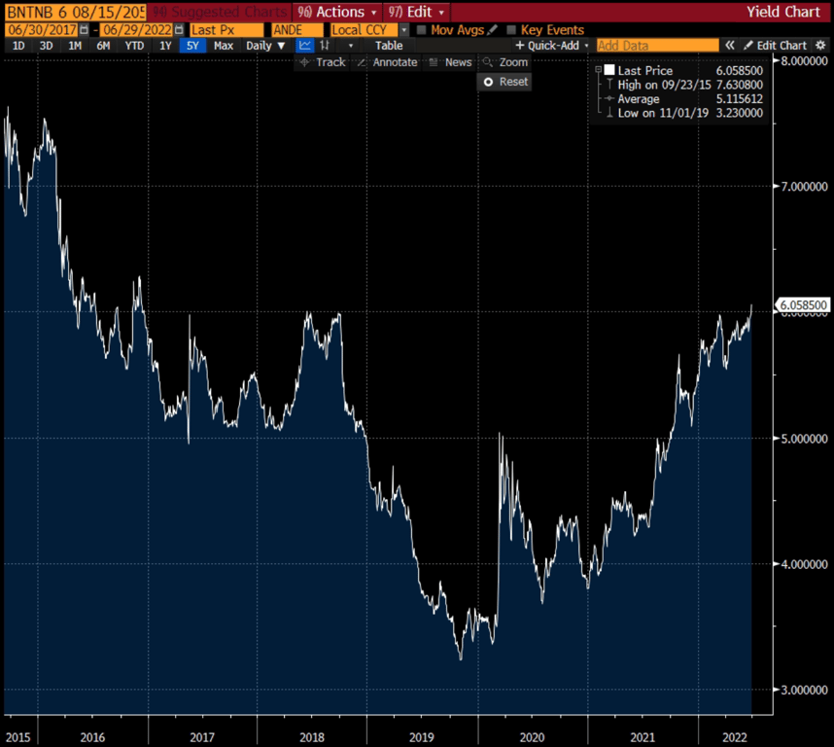Click the High marker icon in legend

609,85
